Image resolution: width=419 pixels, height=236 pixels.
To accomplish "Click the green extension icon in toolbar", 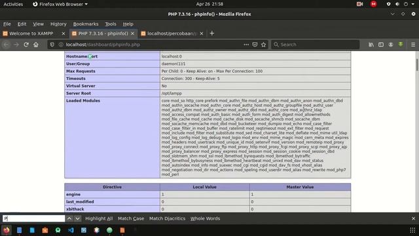I will coord(401,45).
